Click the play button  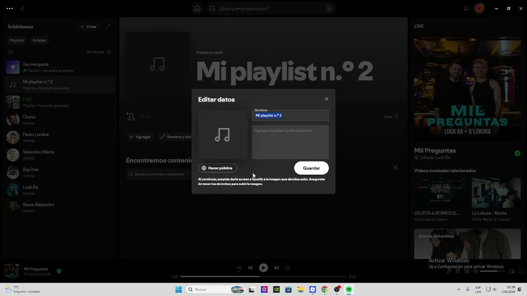point(263,268)
